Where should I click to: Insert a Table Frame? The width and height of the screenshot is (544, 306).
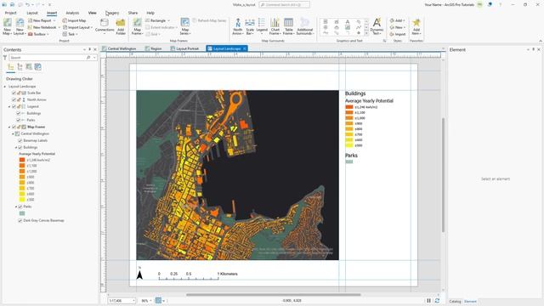[288, 26]
